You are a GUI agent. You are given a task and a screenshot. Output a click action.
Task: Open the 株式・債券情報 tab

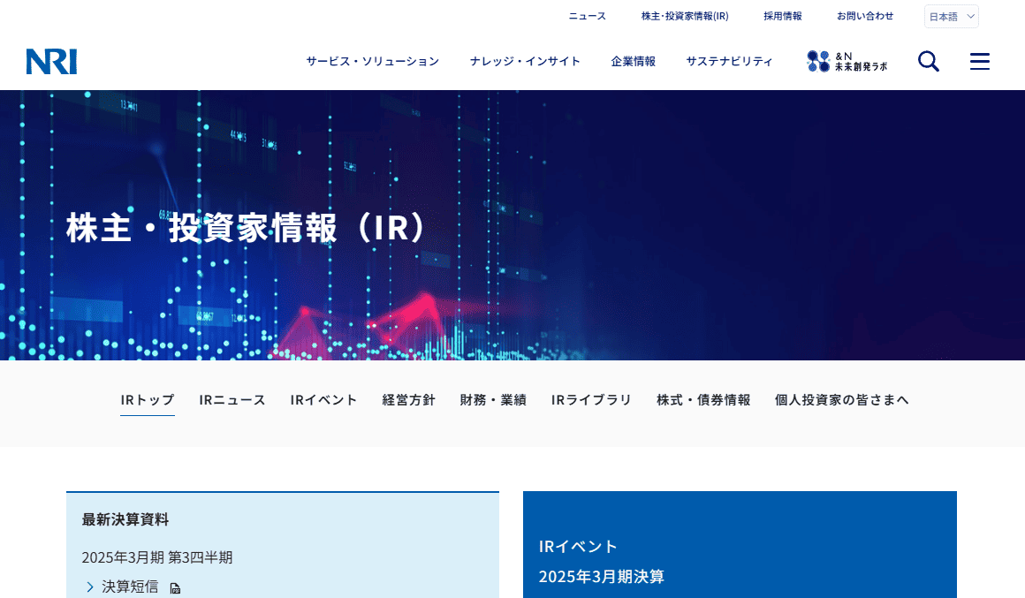(x=703, y=400)
